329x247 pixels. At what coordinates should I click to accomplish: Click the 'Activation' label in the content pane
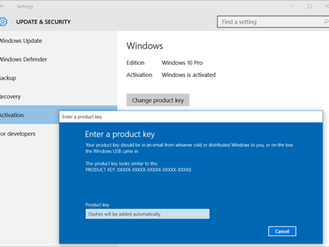point(139,75)
